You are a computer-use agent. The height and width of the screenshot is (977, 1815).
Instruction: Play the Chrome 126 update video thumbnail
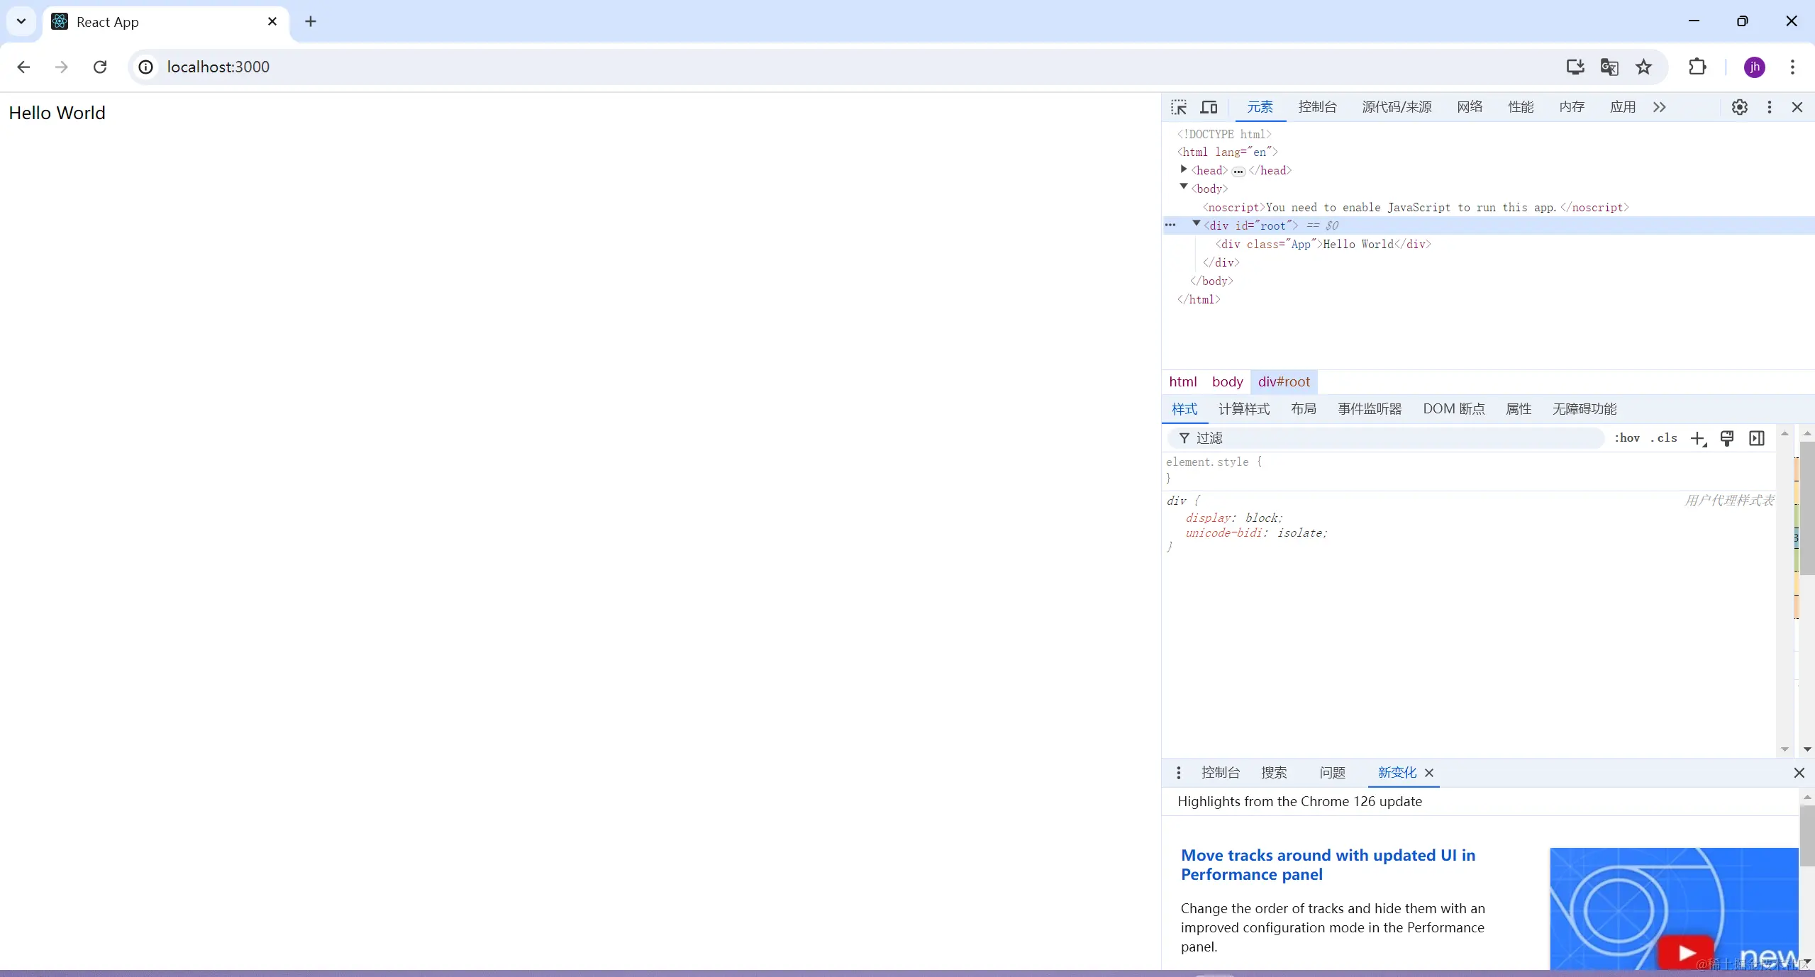(1686, 953)
